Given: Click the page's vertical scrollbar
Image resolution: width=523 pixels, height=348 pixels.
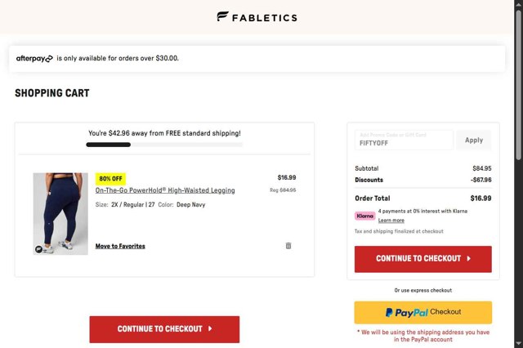Looking at the screenshot, I should coord(518,174).
